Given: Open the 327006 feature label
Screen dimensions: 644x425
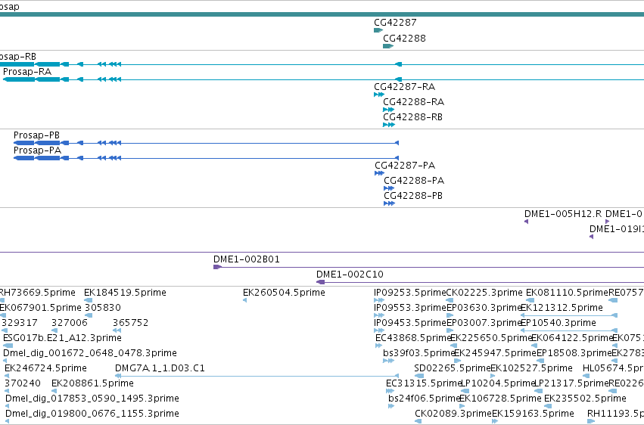Looking at the screenshot, I should tap(70, 323).
